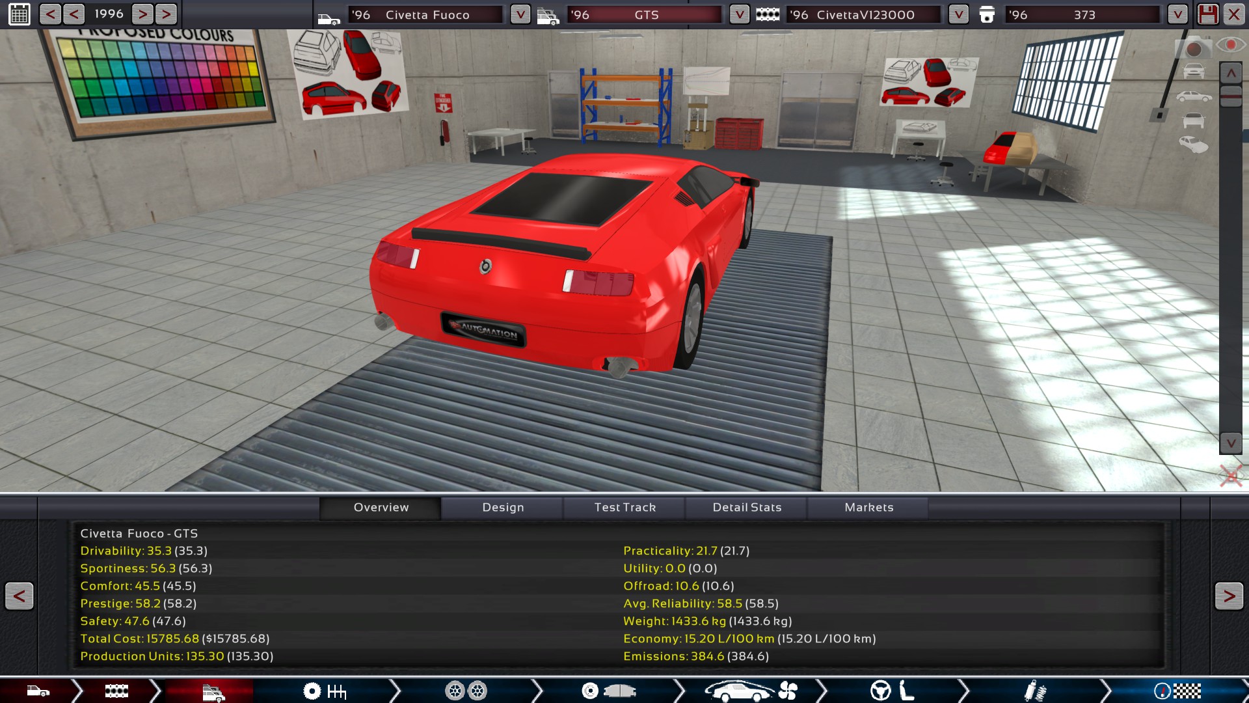Click the engine family icon beside CivettaV123000
This screenshot has width=1249, height=703.
click(x=768, y=14)
